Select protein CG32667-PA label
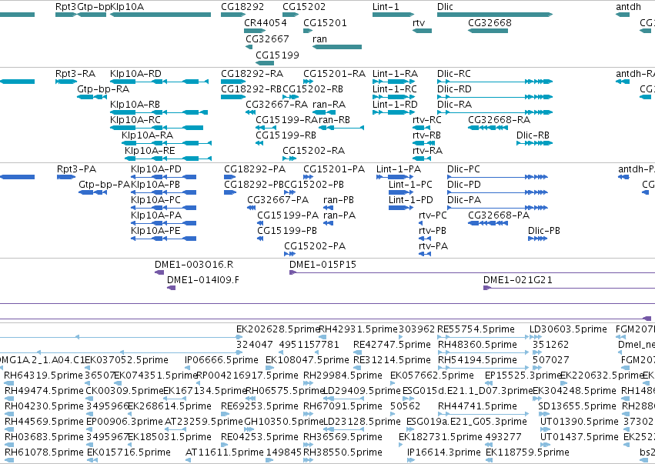The image size is (655, 464). (x=278, y=200)
